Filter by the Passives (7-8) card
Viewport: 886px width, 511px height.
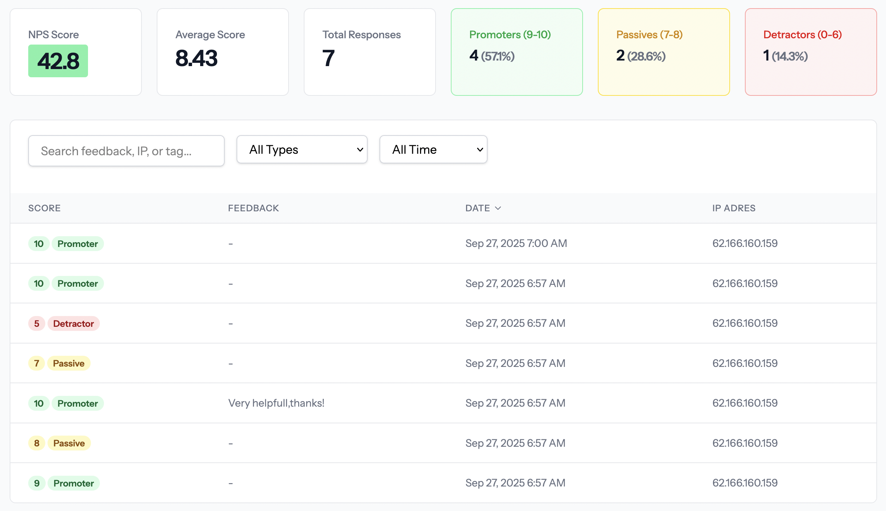664,51
